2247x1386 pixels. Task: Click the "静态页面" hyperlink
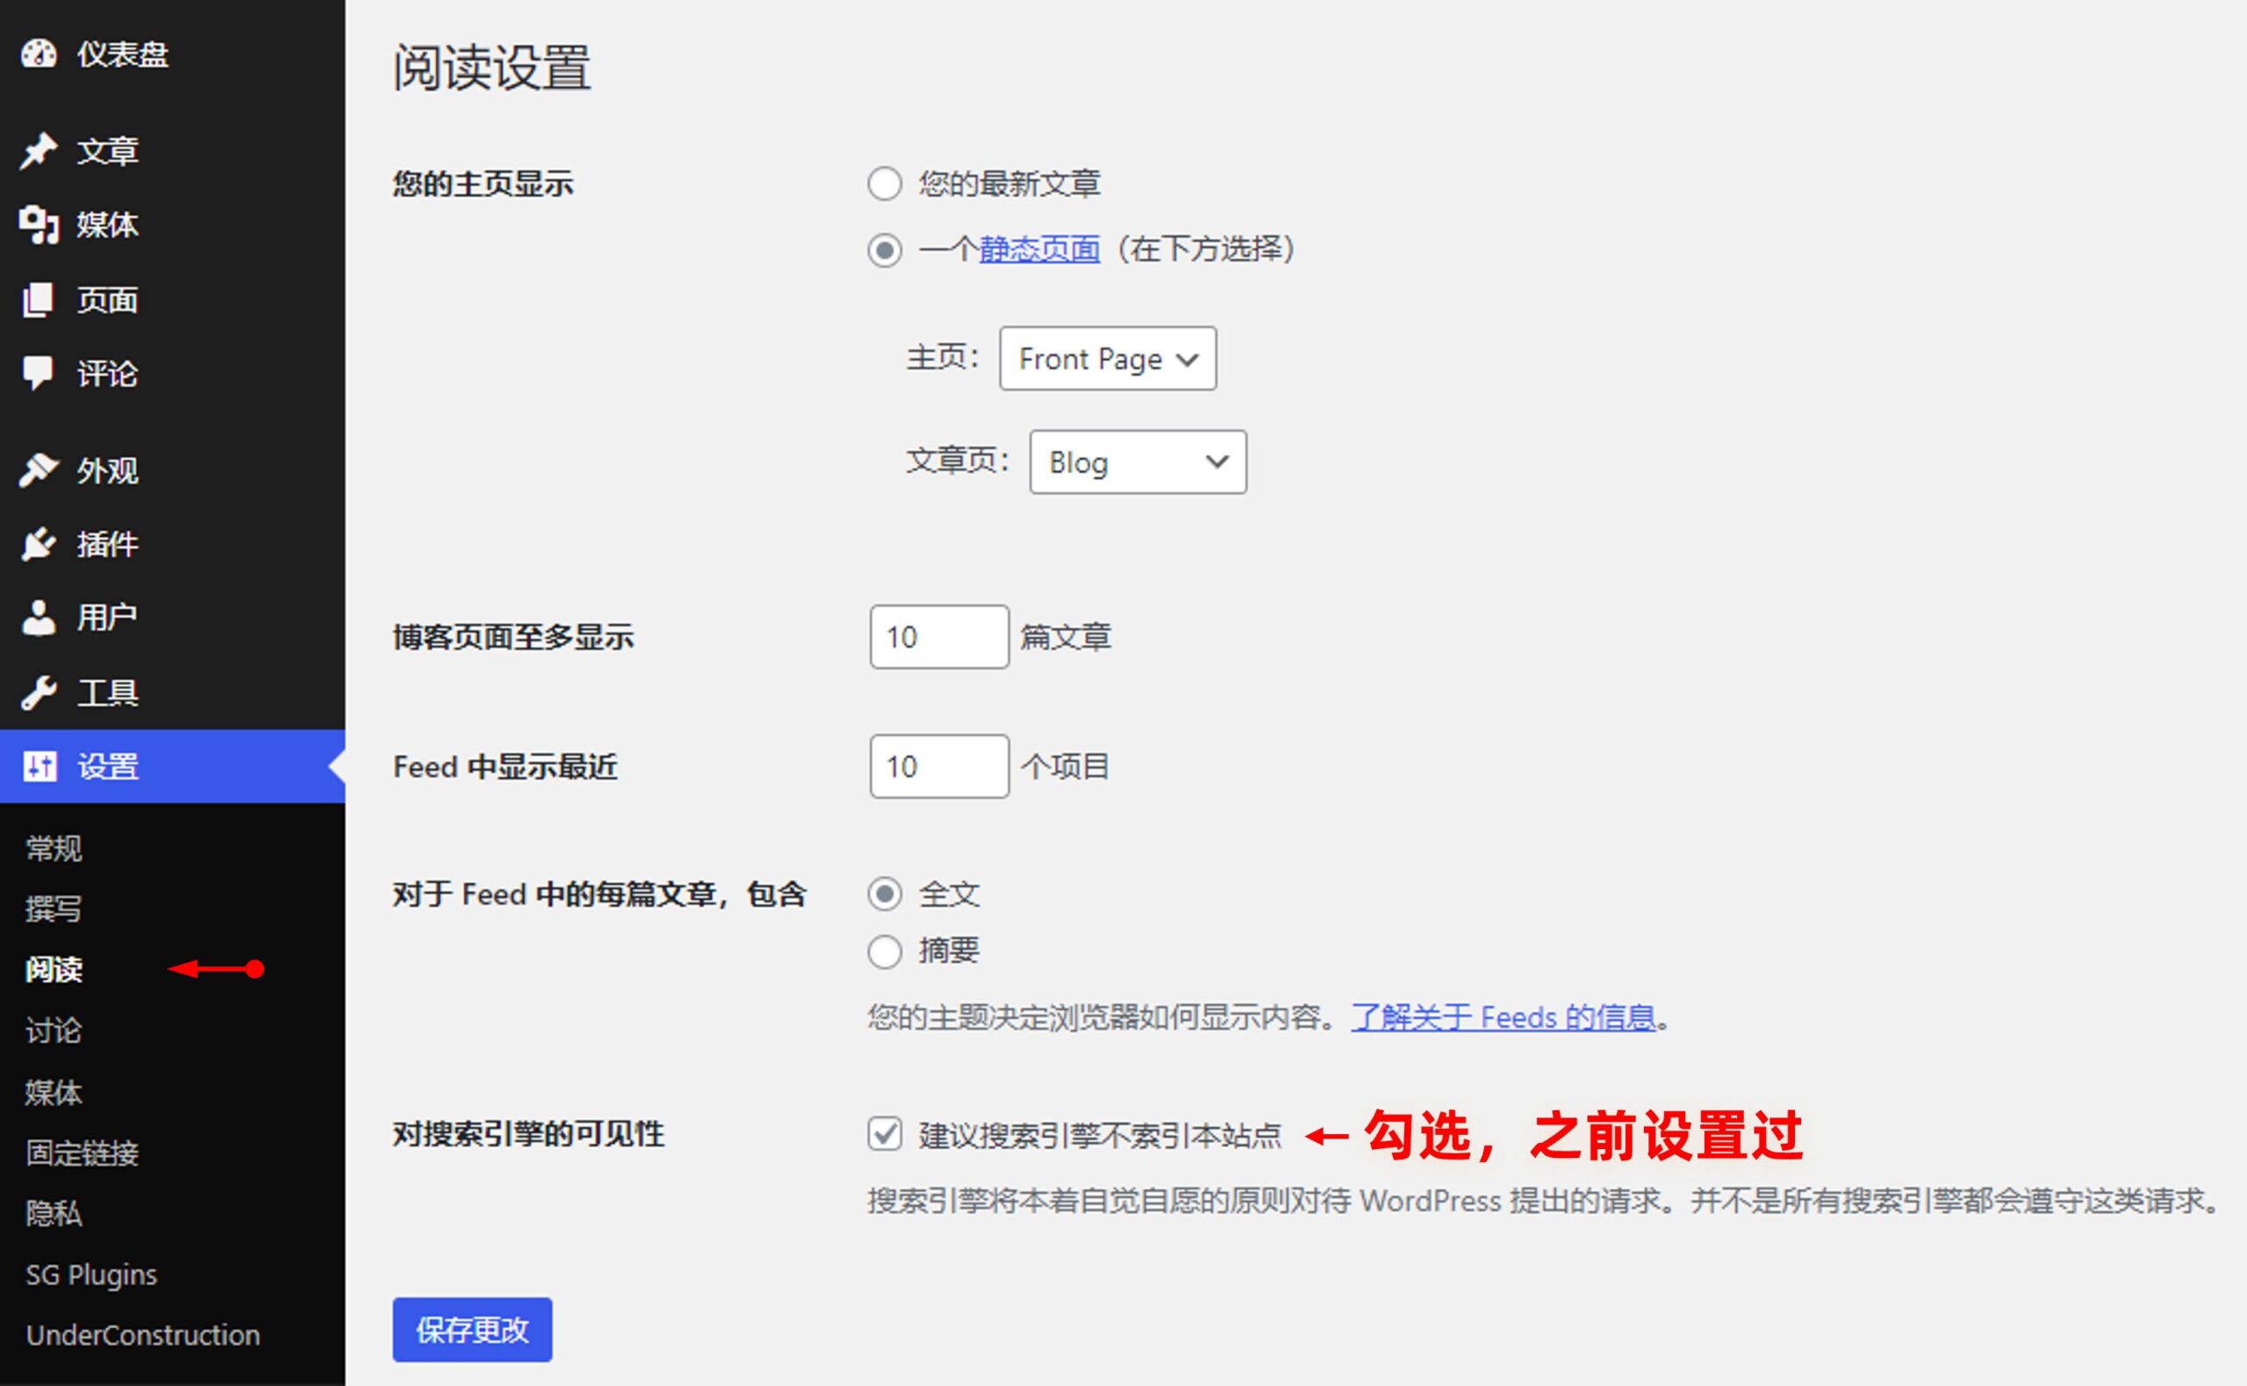click(x=1039, y=249)
